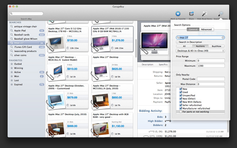Screen dimensions: 237x148
Task: Select the iwascoding products saved search
Action: 26,51
